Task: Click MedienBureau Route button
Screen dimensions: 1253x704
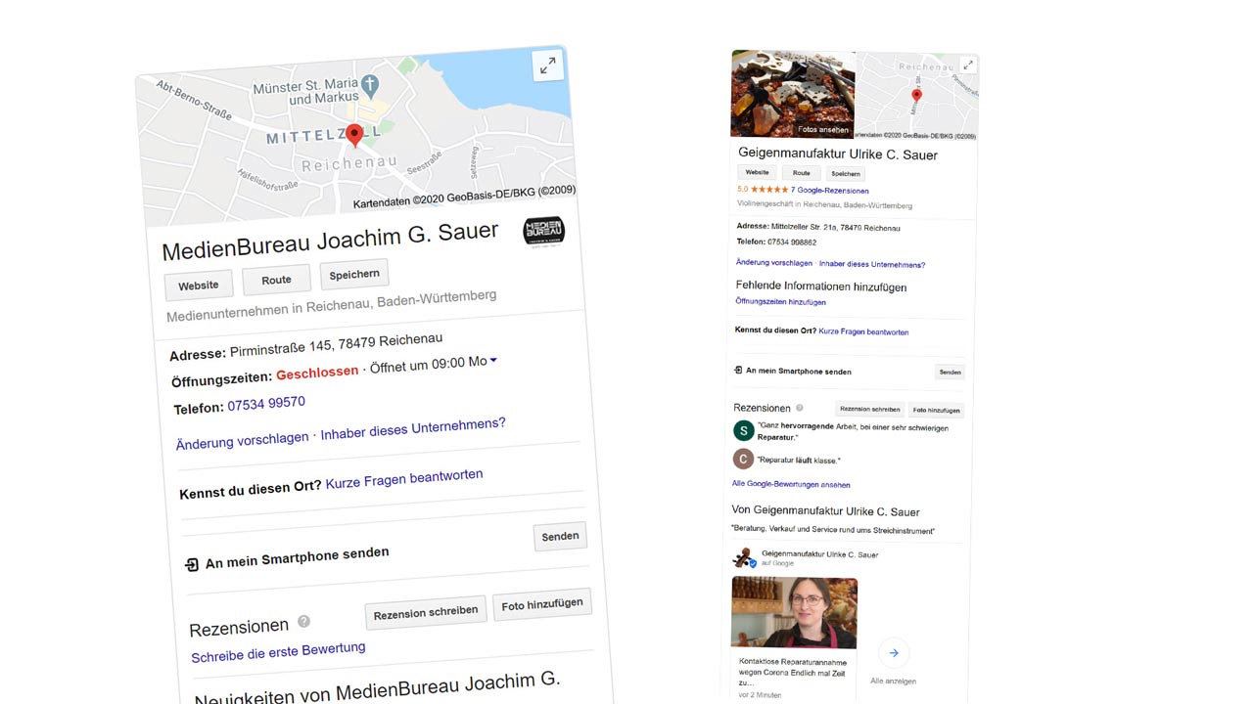Action: [276, 280]
